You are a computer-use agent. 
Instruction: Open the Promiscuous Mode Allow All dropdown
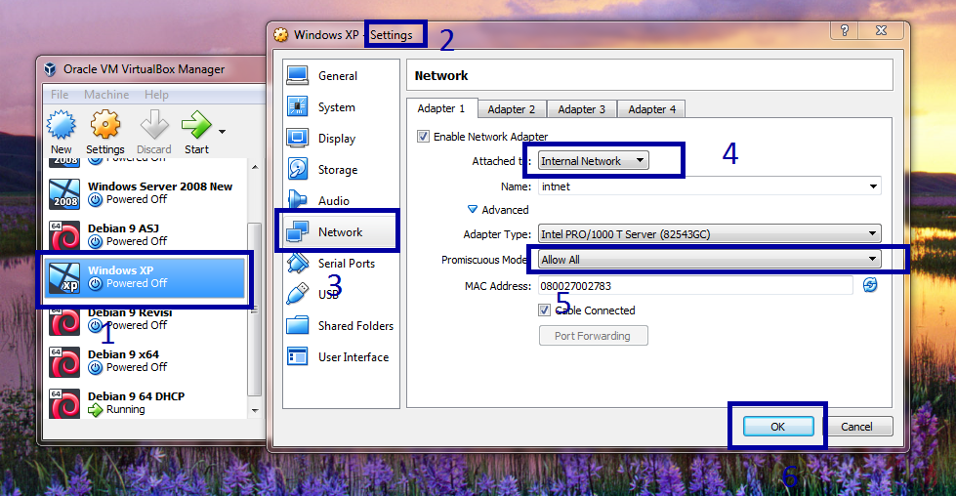[x=710, y=260]
